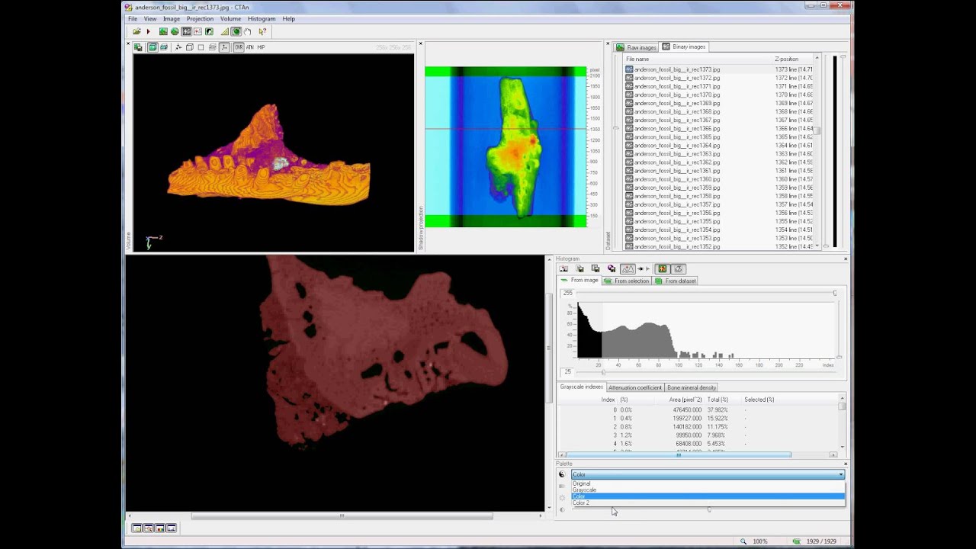Screen dimensions: 976x549
Task: Switch histogram to From dataset tab
Action: 676,281
